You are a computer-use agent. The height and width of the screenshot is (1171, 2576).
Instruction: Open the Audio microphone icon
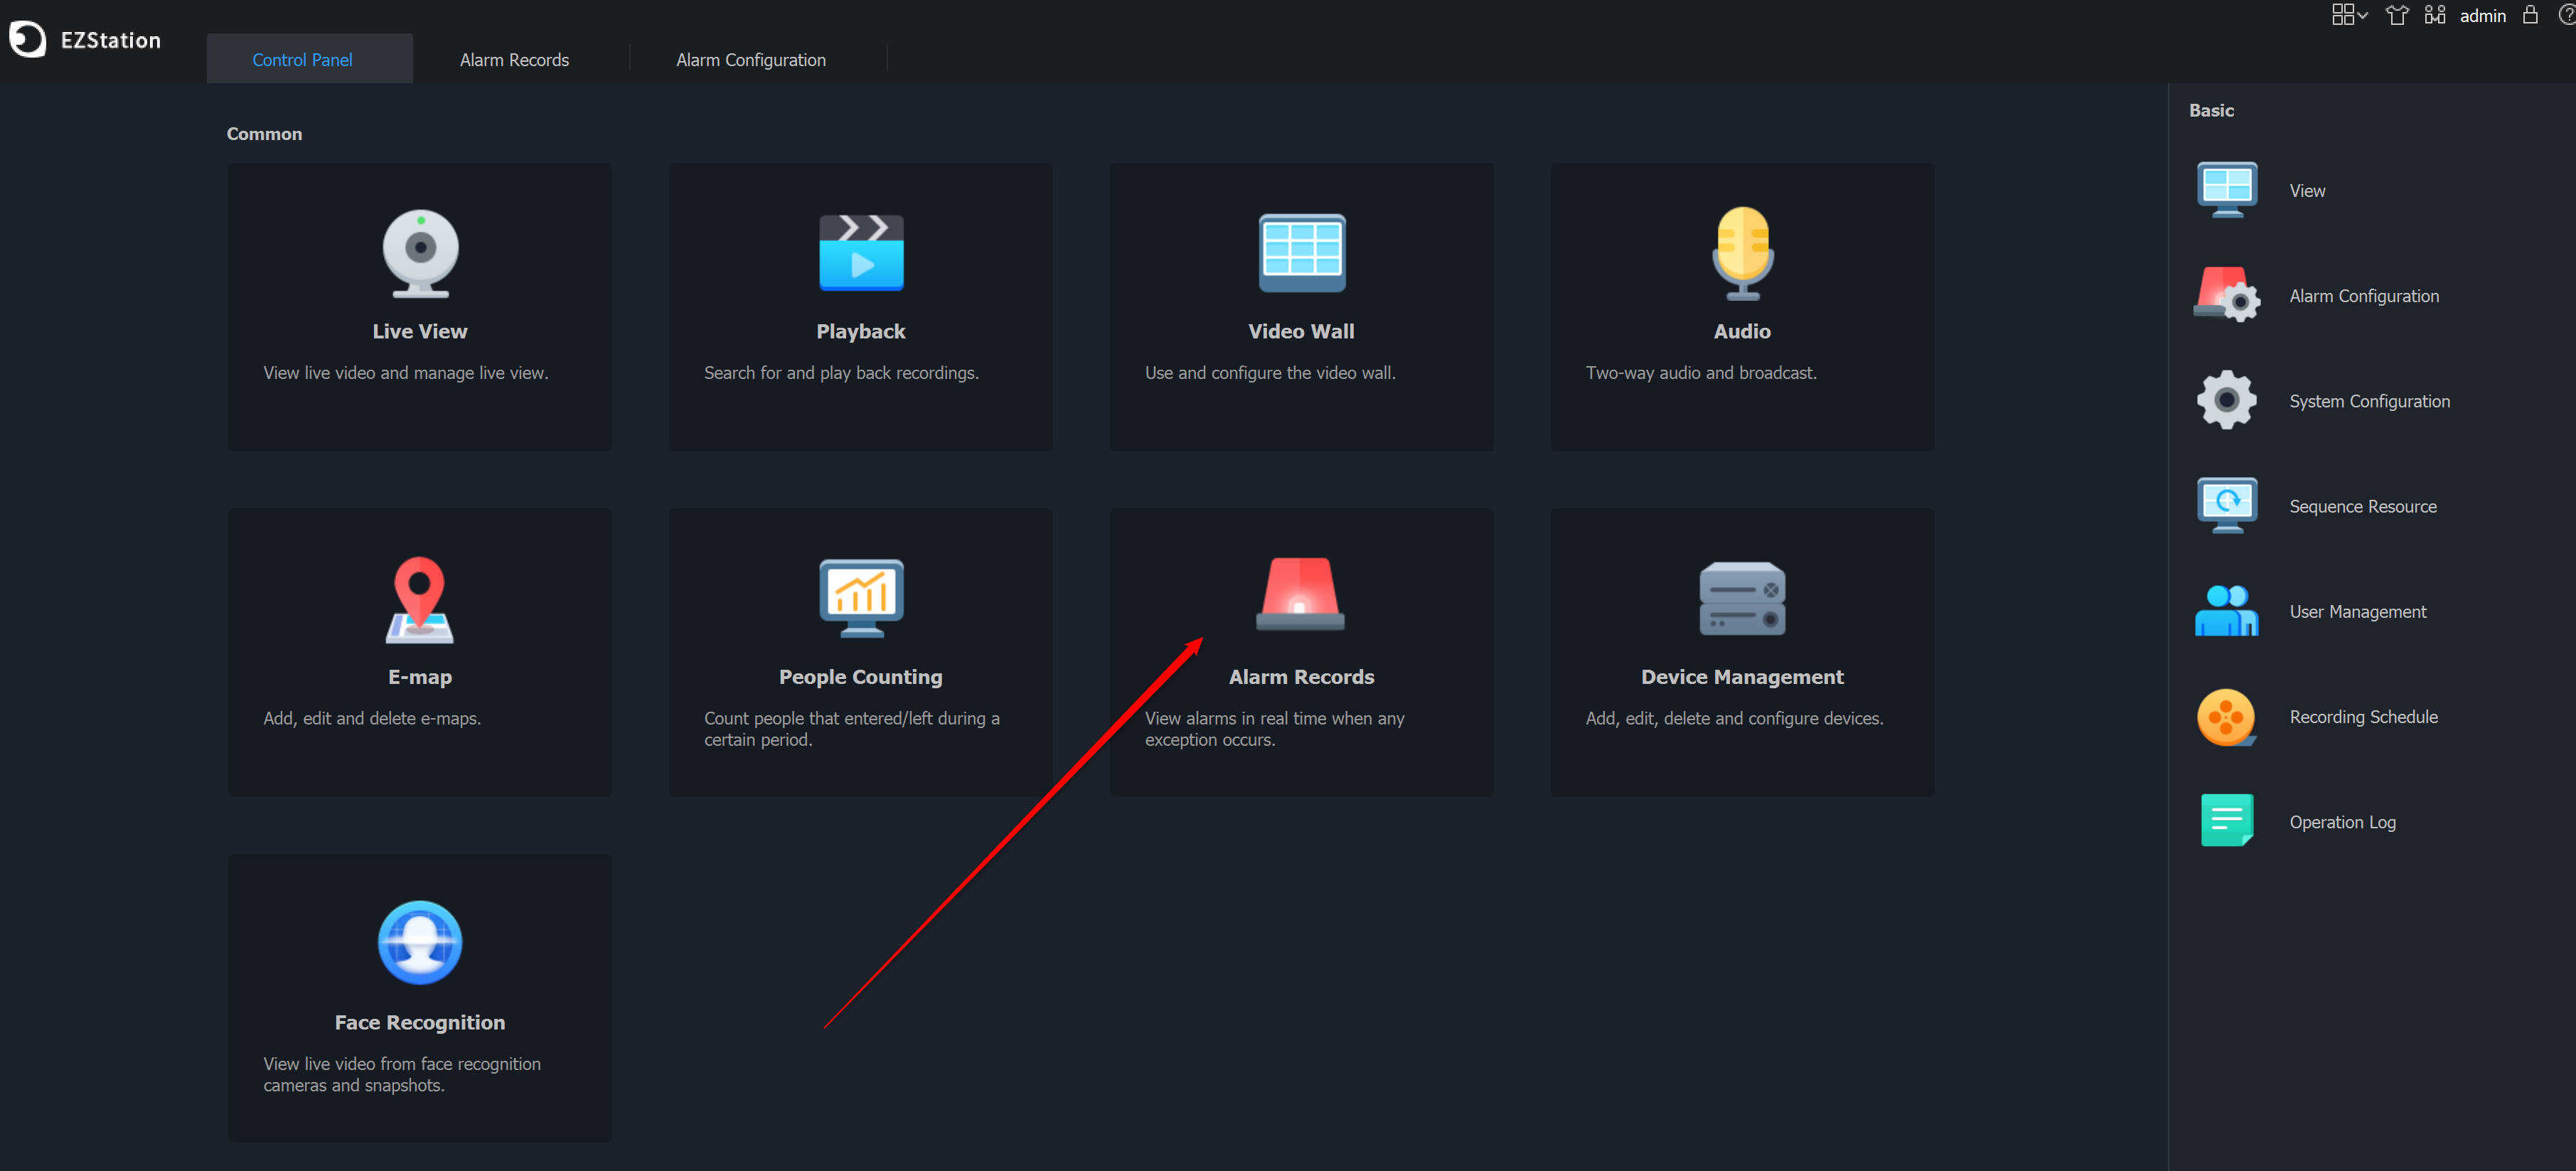tap(1742, 254)
